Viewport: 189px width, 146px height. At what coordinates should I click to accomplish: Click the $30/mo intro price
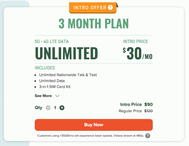point(138,53)
